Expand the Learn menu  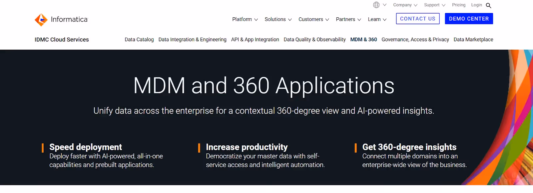tap(377, 19)
